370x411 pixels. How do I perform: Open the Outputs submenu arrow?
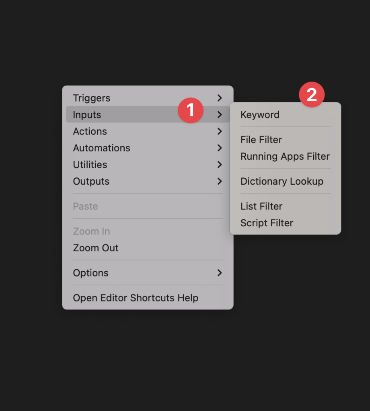[220, 181]
